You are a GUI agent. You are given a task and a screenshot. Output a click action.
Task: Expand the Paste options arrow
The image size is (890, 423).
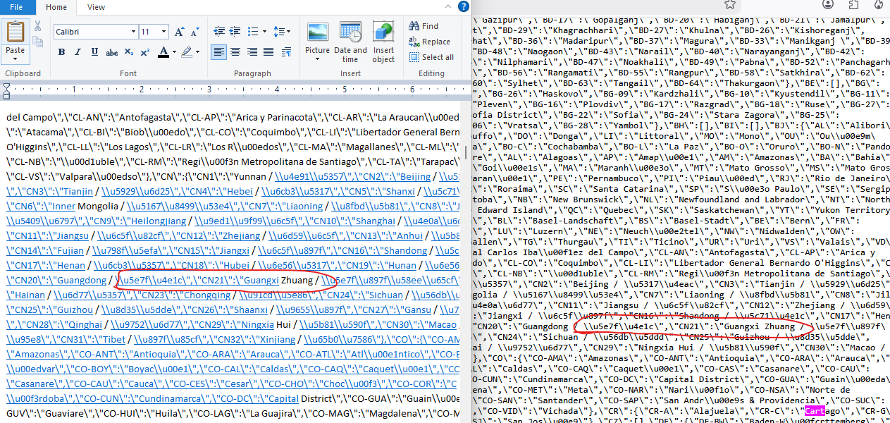15,59
